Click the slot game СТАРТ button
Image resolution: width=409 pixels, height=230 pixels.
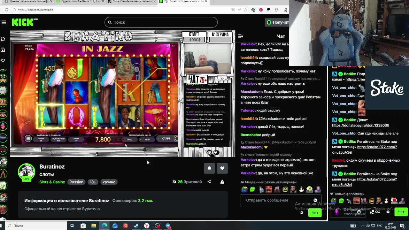point(166,139)
